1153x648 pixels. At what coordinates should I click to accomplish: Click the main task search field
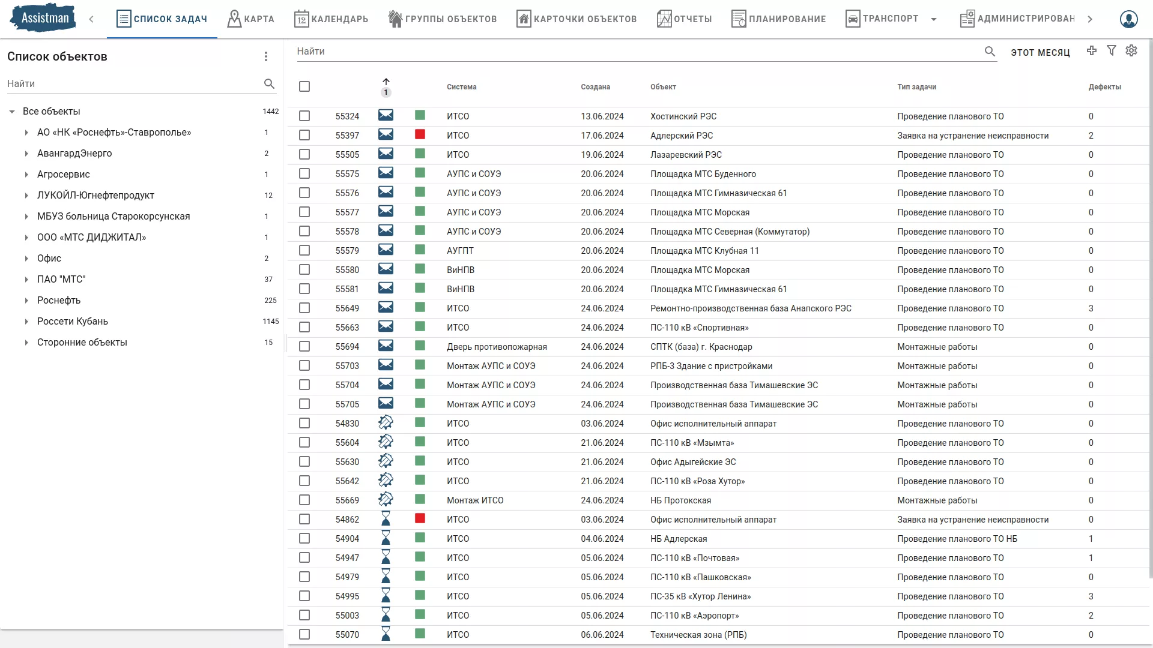click(x=637, y=52)
